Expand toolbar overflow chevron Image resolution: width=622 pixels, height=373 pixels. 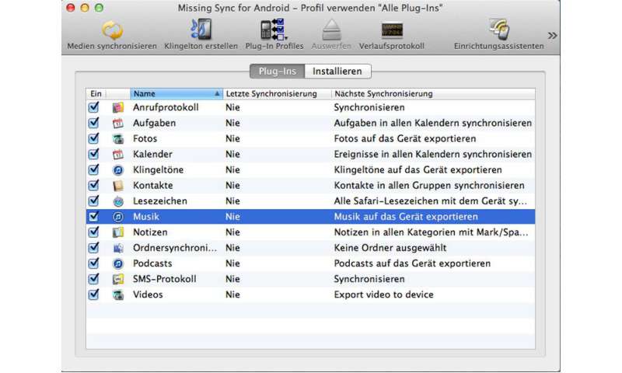(x=552, y=36)
